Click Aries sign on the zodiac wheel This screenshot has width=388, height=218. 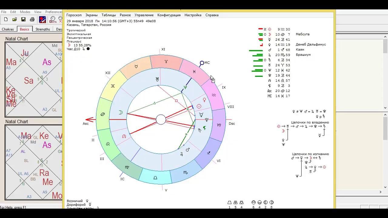point(166,61)
